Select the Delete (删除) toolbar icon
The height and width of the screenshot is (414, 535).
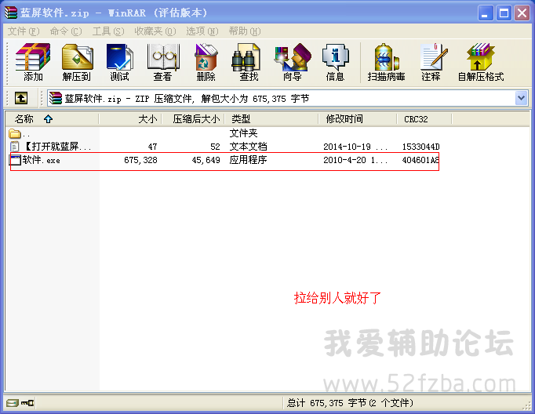click(x=206, y=62)
